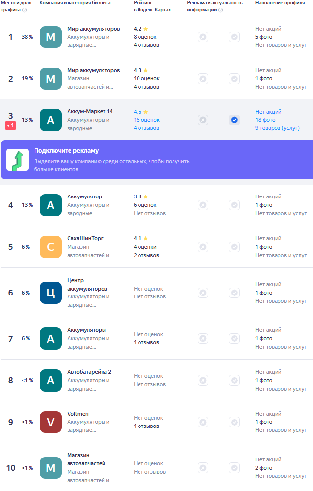
Task: Click the 8 оценок text in row 1
Action: (145, 37)
